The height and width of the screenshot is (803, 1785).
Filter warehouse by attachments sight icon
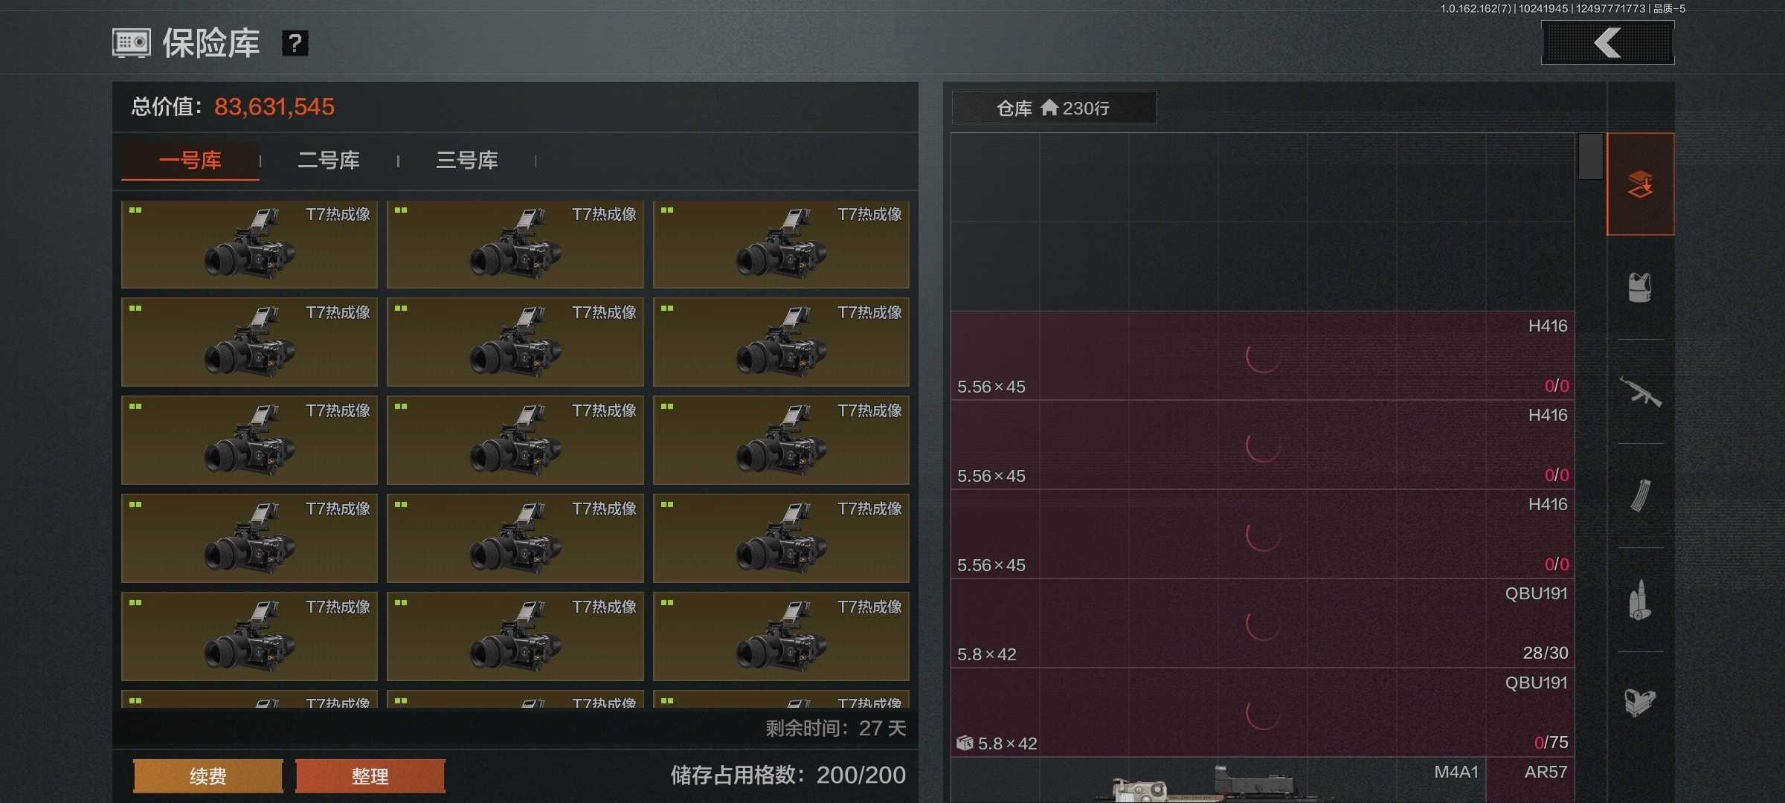point(1640,702)
